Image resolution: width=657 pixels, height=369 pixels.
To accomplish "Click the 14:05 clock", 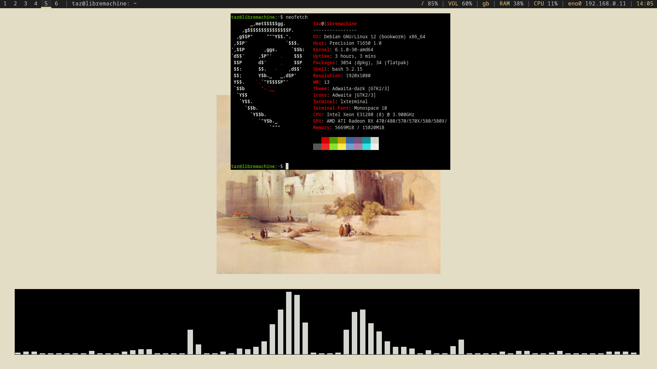I will coord(645,4).
